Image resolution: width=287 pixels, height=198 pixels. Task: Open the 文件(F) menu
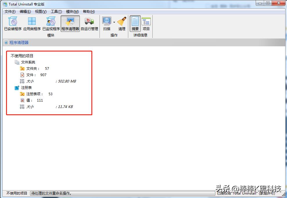click(10, 11)
